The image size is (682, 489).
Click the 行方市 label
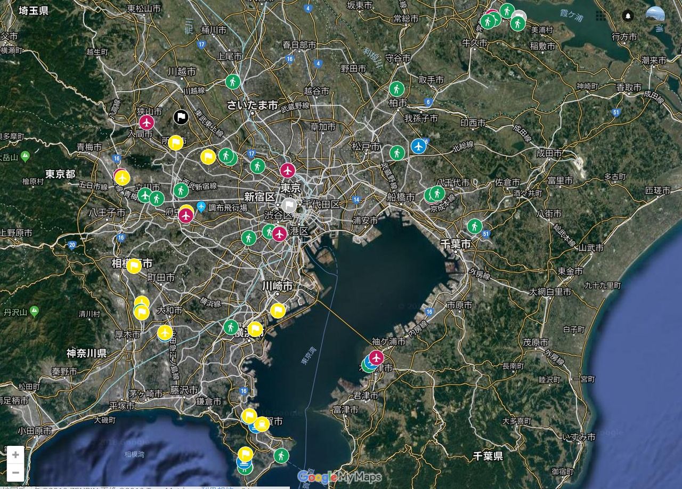pos(624,37)
